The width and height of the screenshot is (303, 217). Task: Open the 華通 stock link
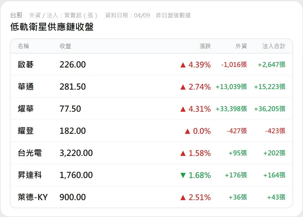[26, 87]
